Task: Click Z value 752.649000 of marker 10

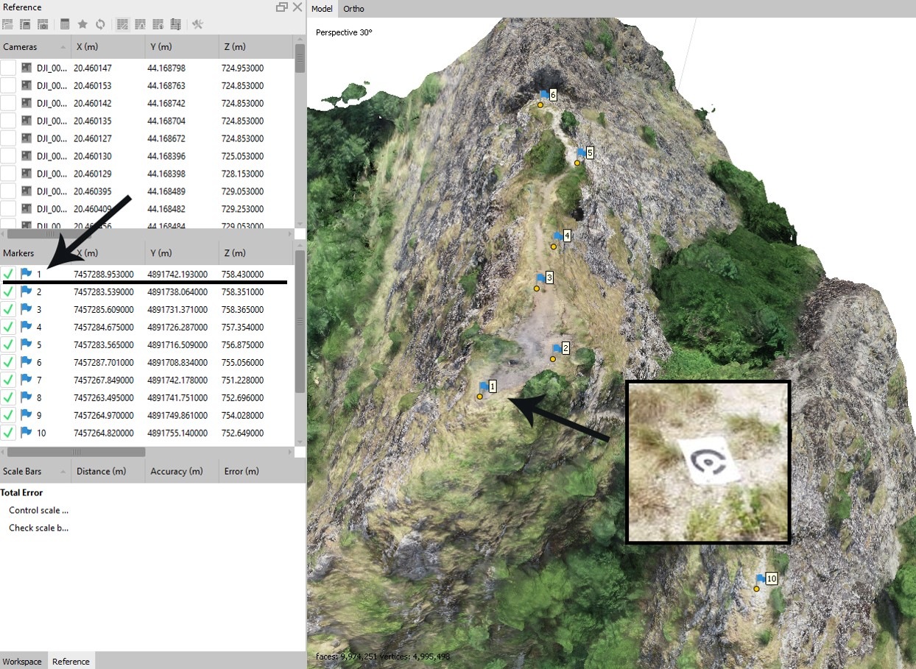Action: click(x=242, y=433)
